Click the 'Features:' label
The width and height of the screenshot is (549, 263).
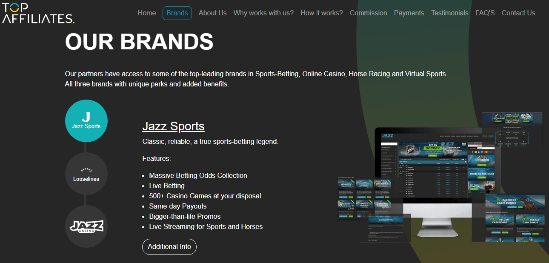pos(157,159)
